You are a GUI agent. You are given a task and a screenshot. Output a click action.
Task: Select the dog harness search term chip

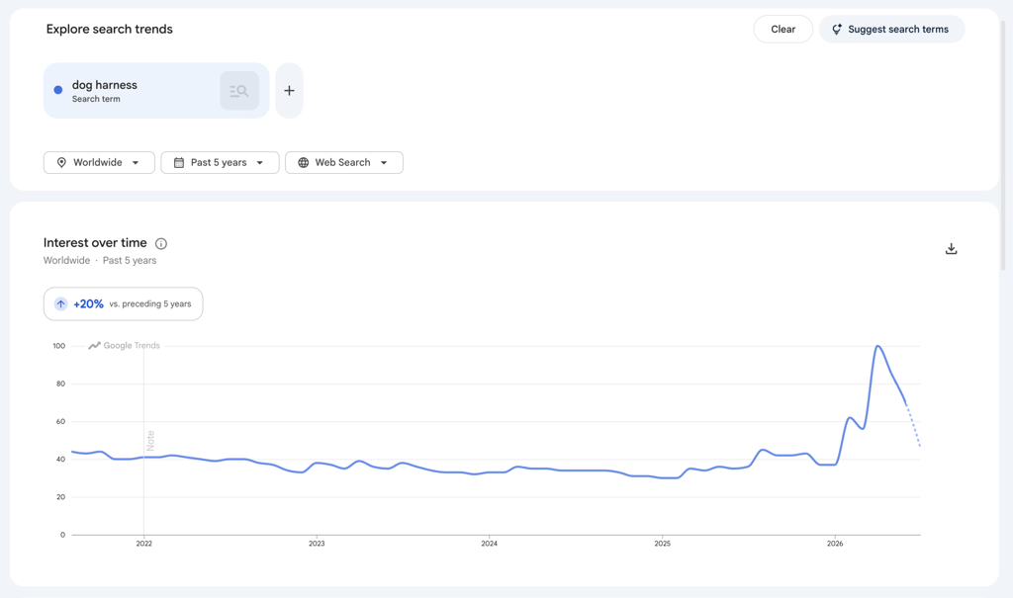click(x=156, y=90)
